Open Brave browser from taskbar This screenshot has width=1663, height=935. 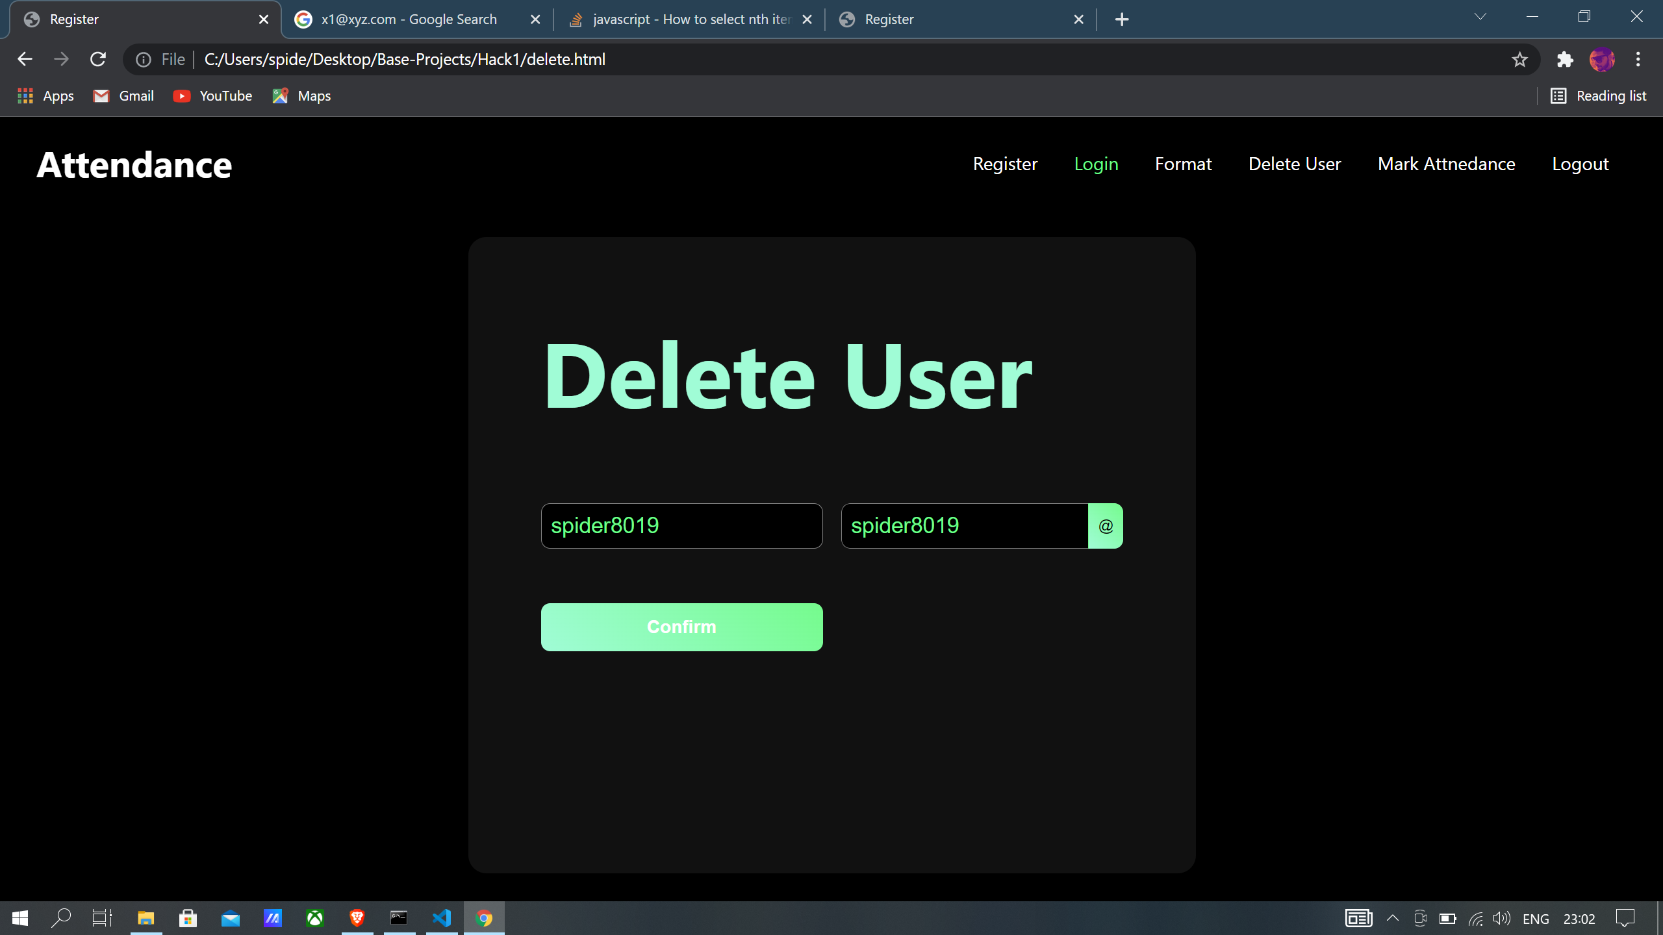[357, 918]
